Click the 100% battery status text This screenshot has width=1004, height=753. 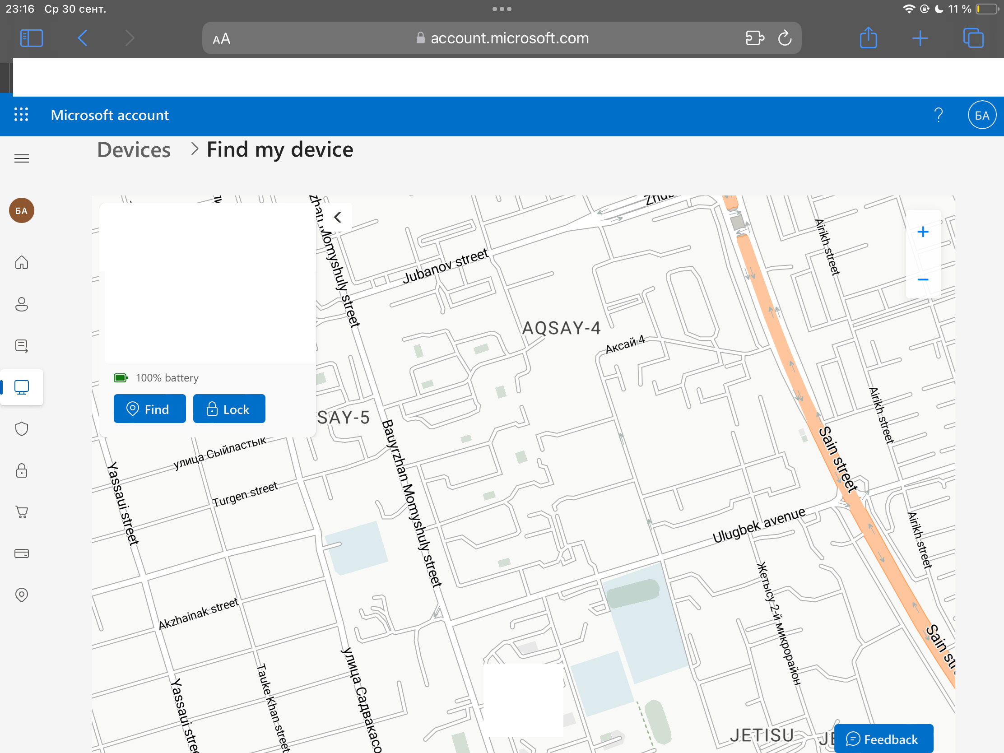(x=167, y=378)
